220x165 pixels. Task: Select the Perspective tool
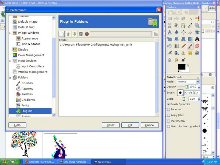[183, 39]
